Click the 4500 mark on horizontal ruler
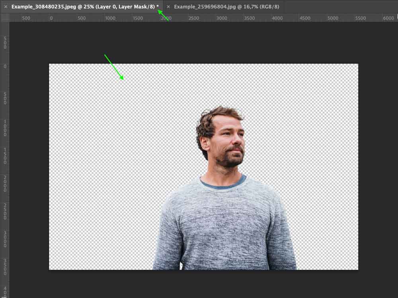The image size is (398, 298). pos(305,18)
